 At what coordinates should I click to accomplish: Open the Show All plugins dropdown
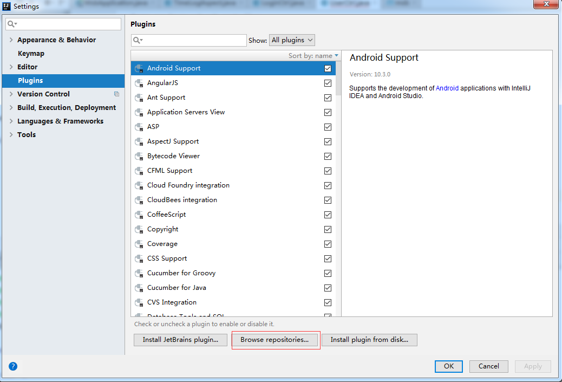tap(292, 40)
